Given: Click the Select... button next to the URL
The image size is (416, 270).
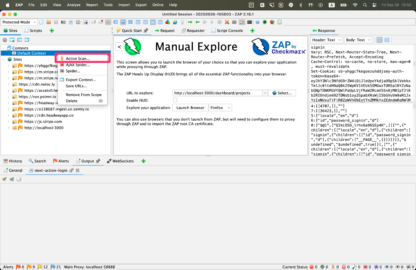Looking at the screenshot, I should tap(282, 93).
